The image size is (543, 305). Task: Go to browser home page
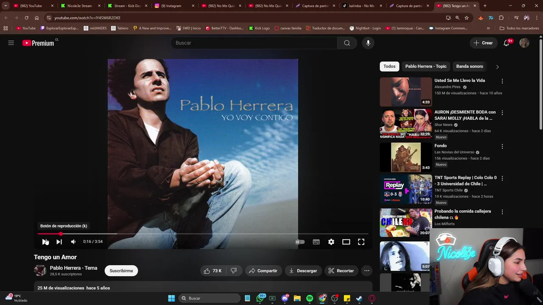tap(37, 18)
